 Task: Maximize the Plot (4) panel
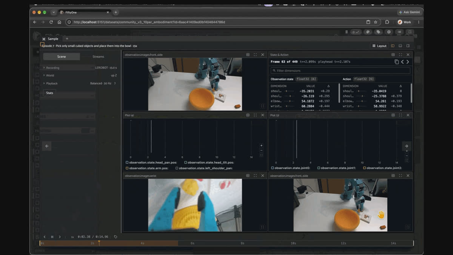tap(255, 115)
